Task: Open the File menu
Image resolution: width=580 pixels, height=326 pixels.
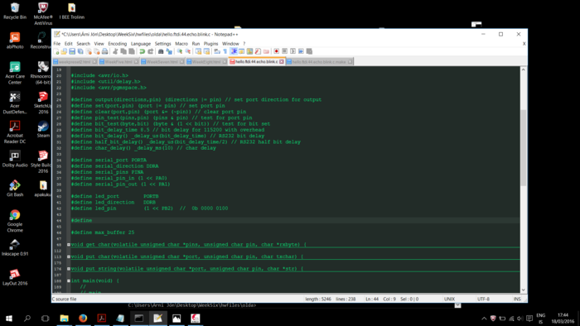Action: point(57,44)
